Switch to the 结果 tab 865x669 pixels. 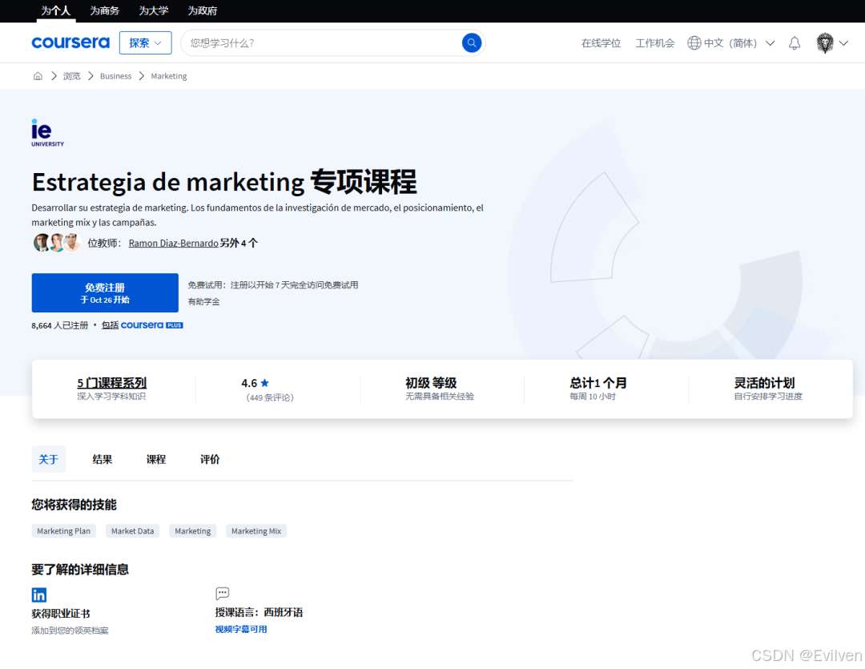point(102,459)
